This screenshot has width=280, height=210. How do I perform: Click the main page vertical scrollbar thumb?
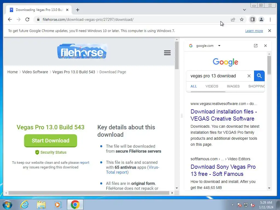177,55
